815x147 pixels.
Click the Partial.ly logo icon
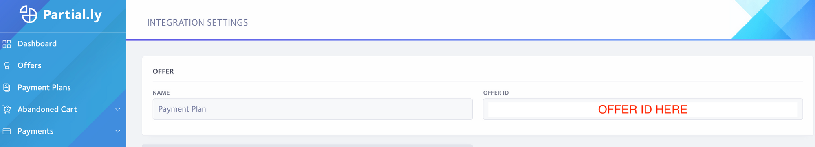click(29, 15)
